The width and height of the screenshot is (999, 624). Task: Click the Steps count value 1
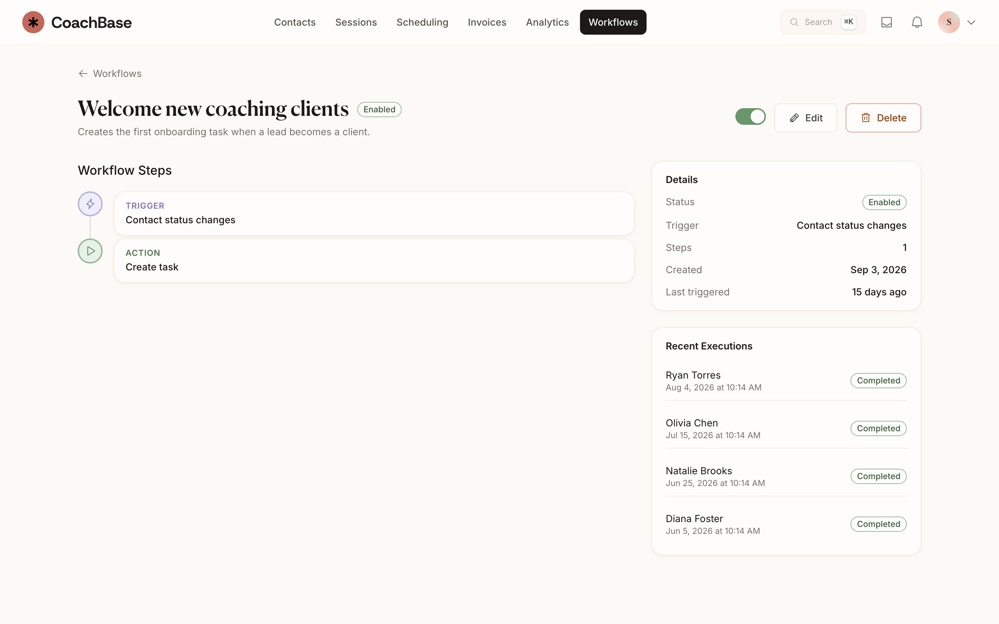(x=904, y=248)
